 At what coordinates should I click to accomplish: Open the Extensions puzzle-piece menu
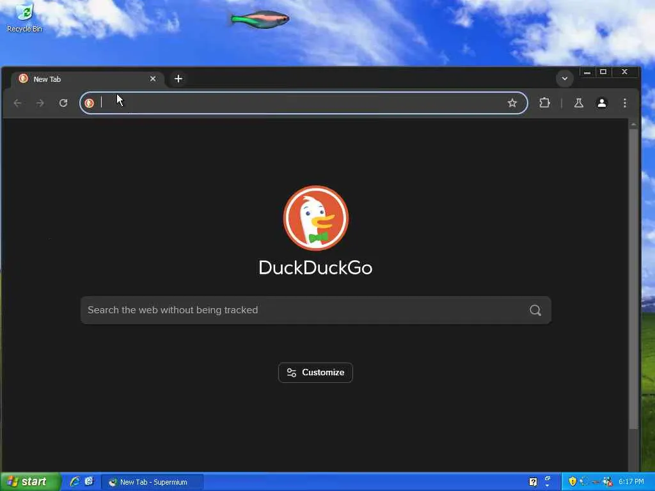click(x=544, y=103)
